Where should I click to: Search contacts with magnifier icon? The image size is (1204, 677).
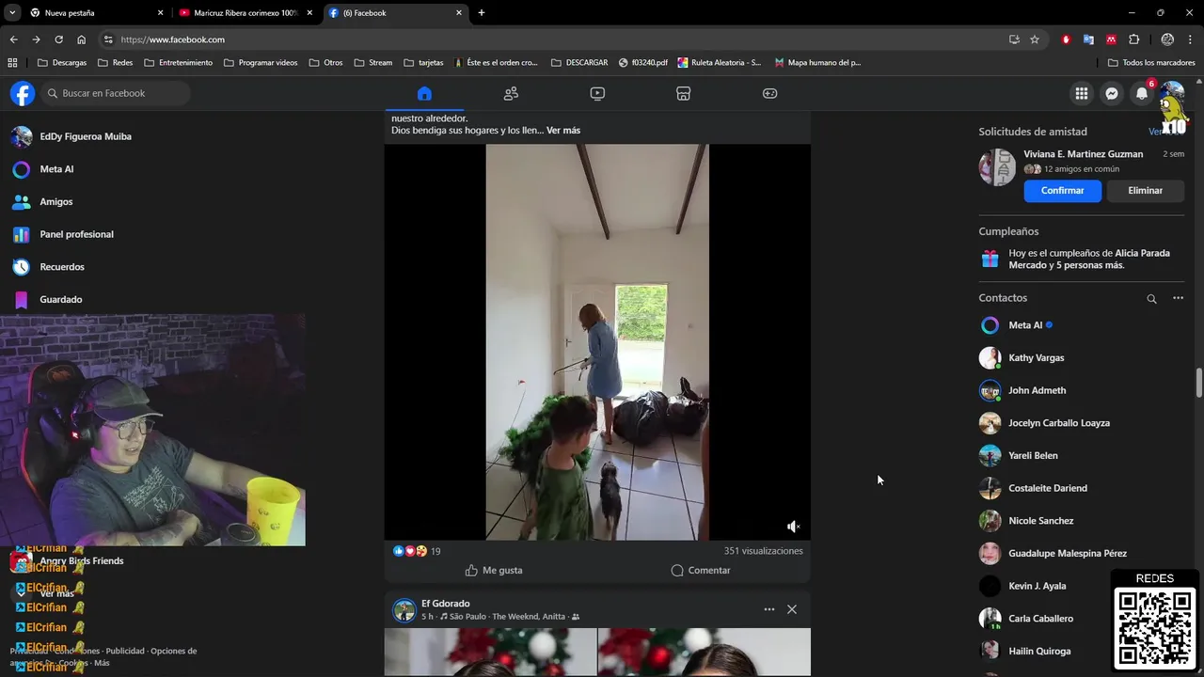(x=1151, y=298)
